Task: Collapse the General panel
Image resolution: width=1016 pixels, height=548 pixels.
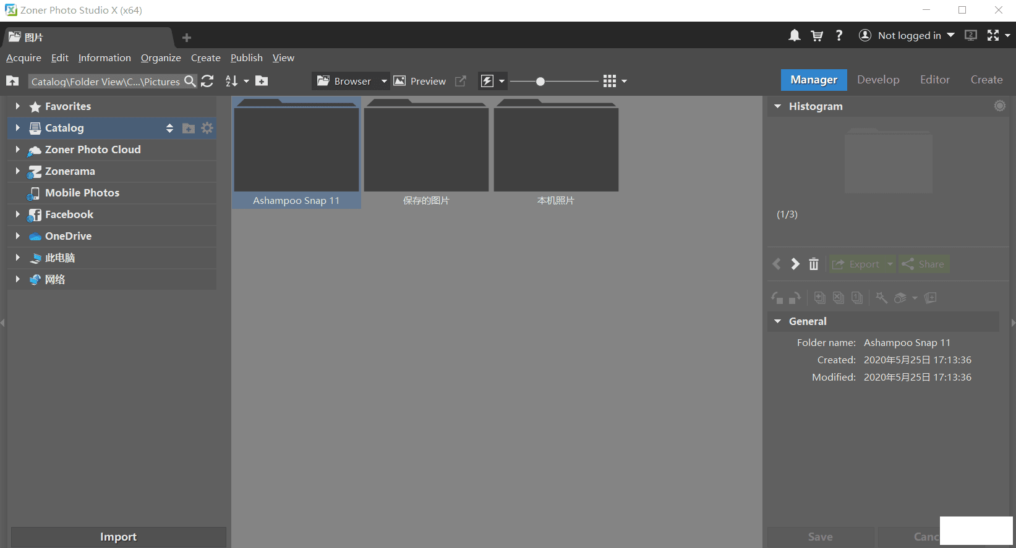Action: click(778, 321)
